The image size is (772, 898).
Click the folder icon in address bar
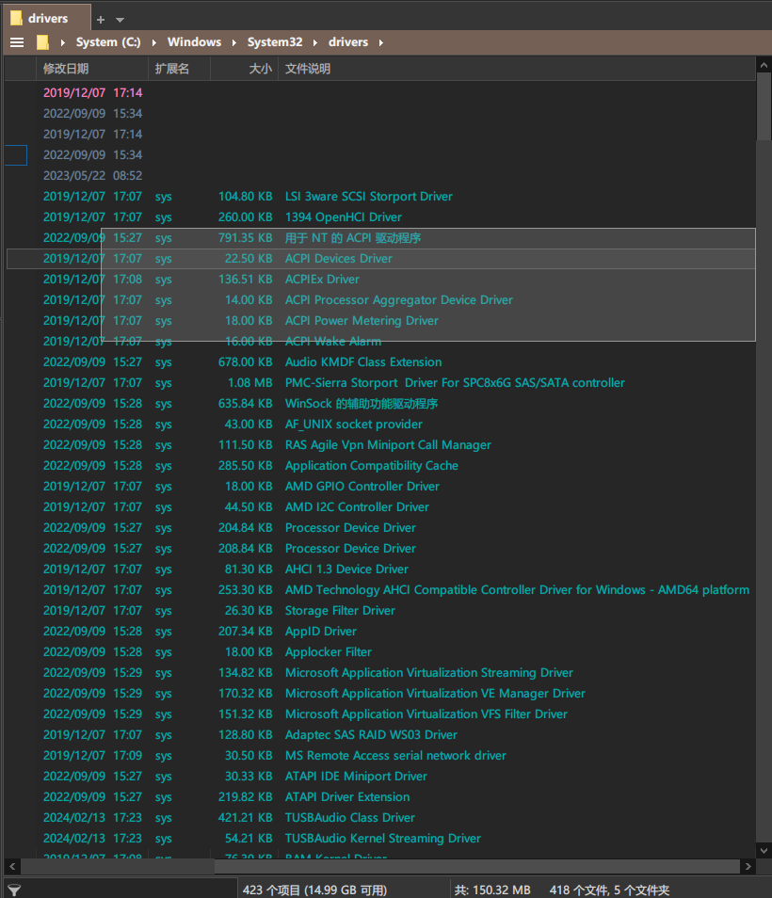coord(42,42)
